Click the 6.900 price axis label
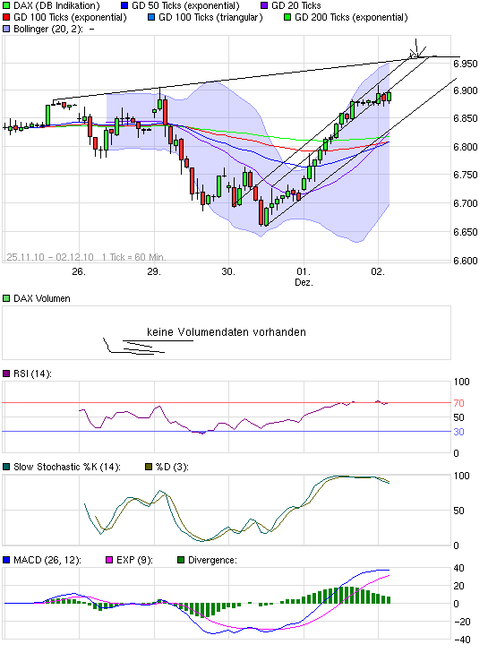488x670 pixels. (x=466, y=90)
